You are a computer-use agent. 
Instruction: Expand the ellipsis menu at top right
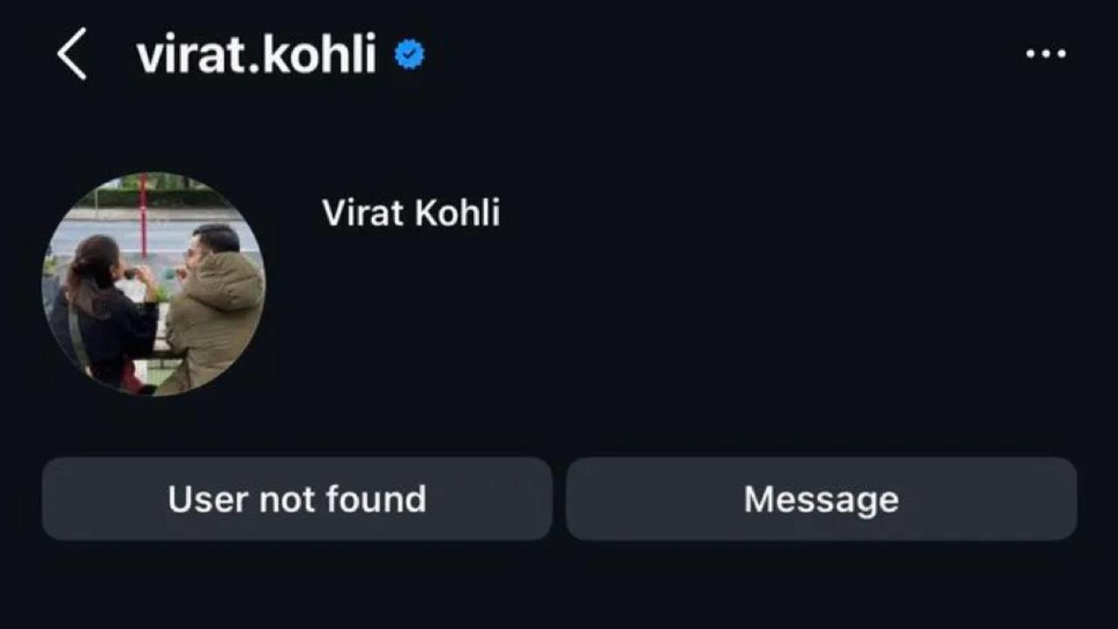pyautogui.click(x=1046, y=54)
